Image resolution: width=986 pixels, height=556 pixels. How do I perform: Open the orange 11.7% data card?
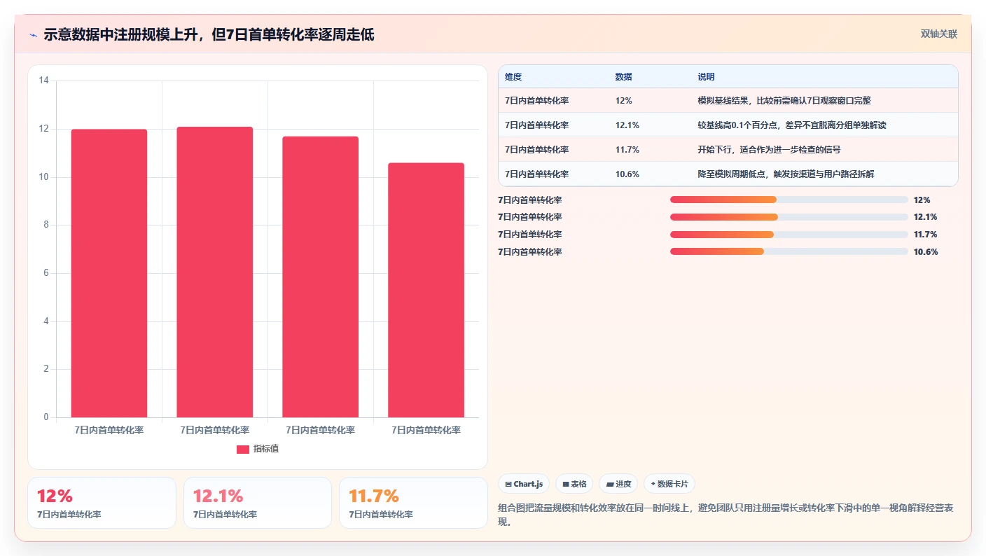click(413, 503)
